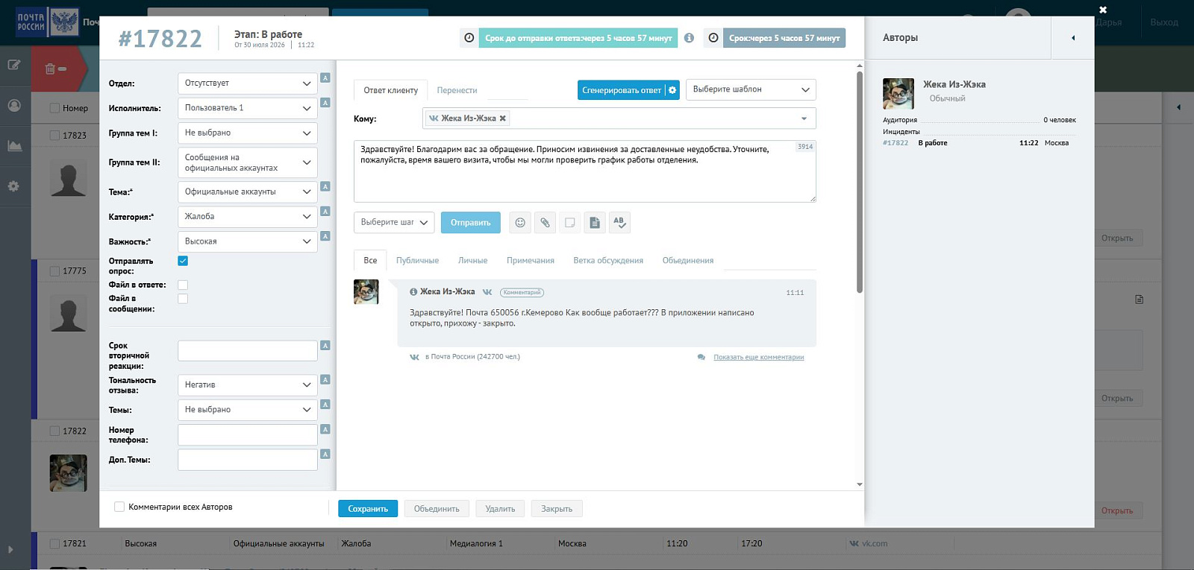Check the Файл в ответе checkbox
The image size is (1194, 570).
point(183,285)
